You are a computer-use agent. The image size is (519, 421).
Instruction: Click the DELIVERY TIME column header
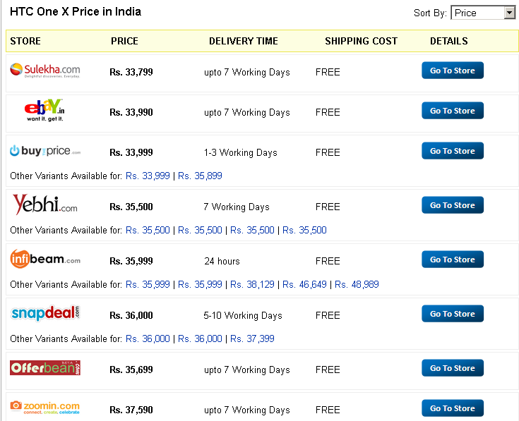pos(244,41)
